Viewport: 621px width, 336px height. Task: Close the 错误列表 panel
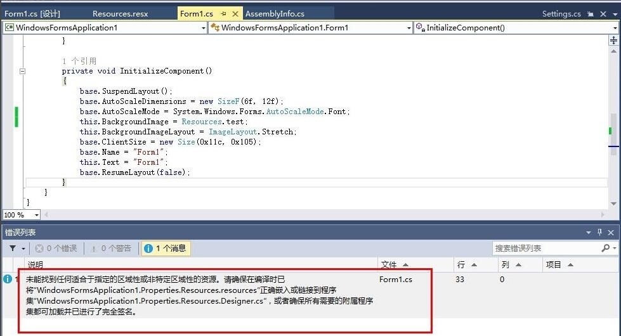pos(611,232)
